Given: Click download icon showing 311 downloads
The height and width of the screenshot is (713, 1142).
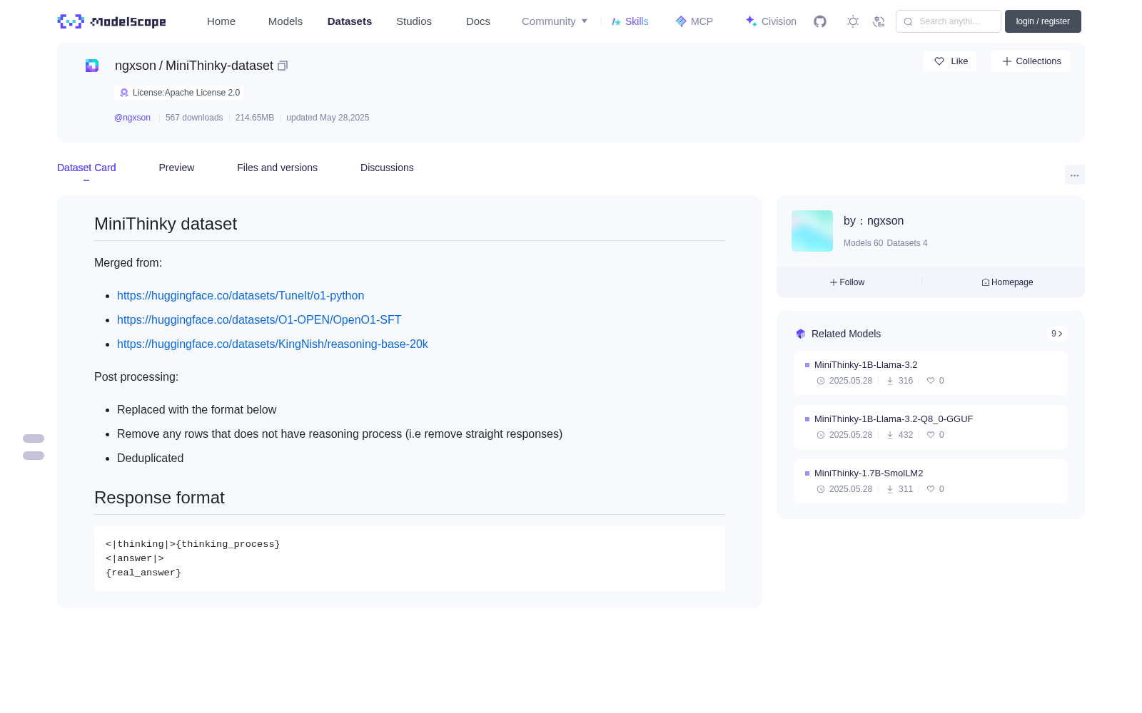Looking at the screenshot, I should point(890,489).
